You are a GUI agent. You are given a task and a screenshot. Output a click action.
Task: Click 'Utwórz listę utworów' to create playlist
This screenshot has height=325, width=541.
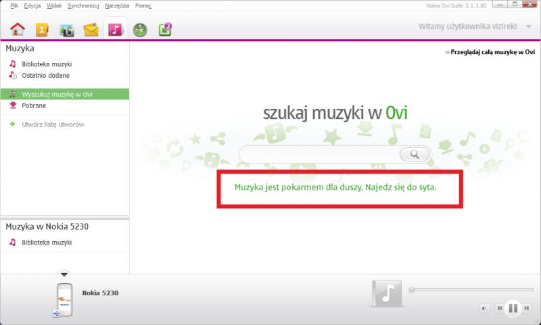[x=53, y=124]
